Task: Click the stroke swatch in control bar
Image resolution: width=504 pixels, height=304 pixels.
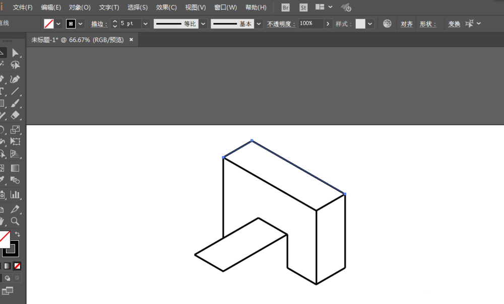Action: [x=71, y=24]
